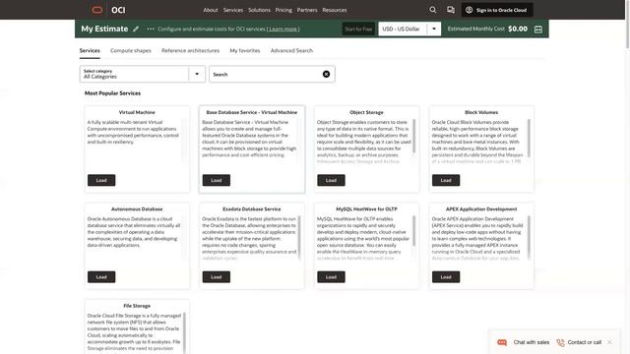The width and height of the screenshot is (630, 354).
Task: Switch to the Reference architectures tab
Action: coord(190,50)
